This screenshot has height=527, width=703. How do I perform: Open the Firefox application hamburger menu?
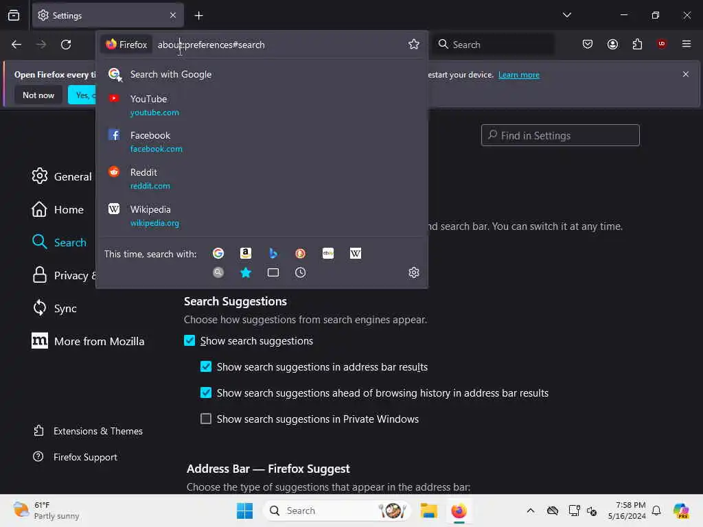tap(687, 44)
